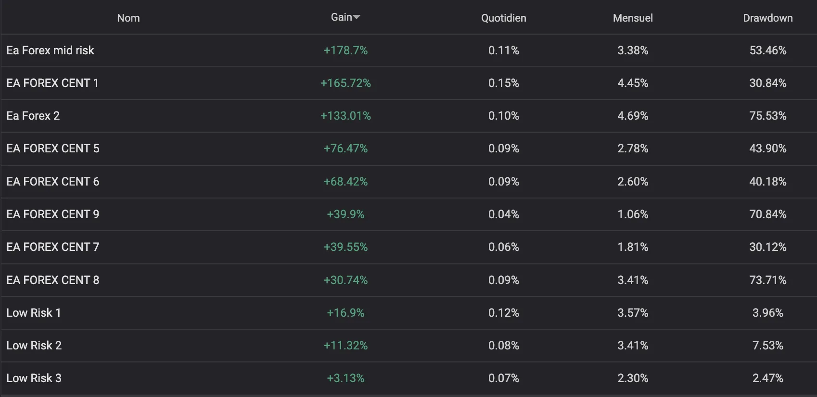Viewport: 817px width, 397px height.
Task: Open EA FOREX CENT 9 details
Action: point(53,214)
